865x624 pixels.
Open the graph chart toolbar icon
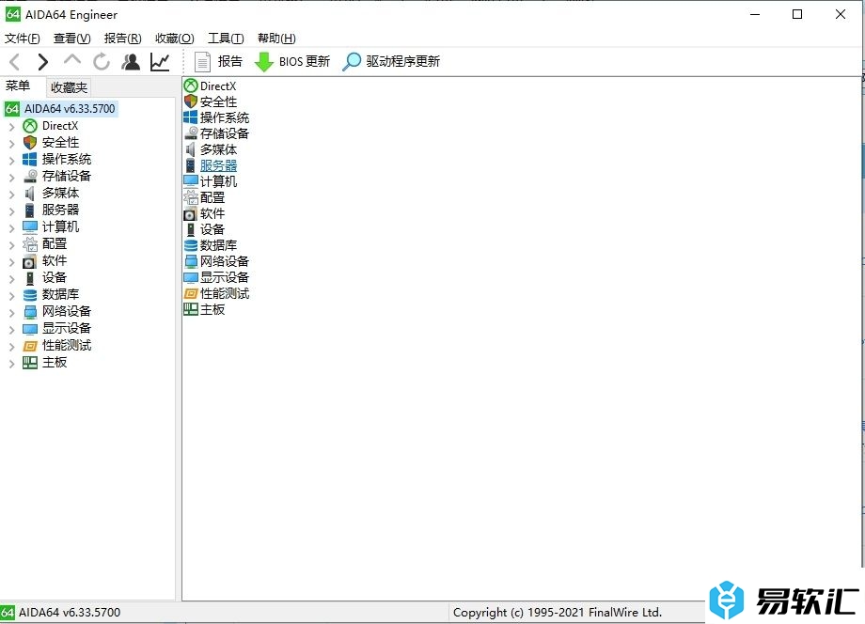click(x=160, y=62)
